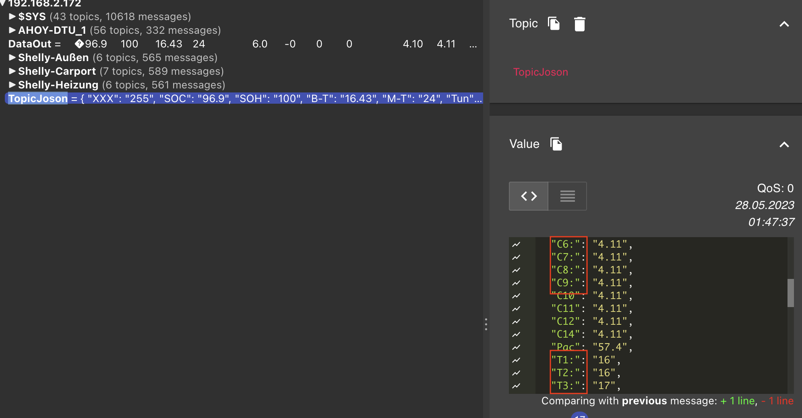Click the value panel vertical scrollbar thumb

tap(790, 293)
